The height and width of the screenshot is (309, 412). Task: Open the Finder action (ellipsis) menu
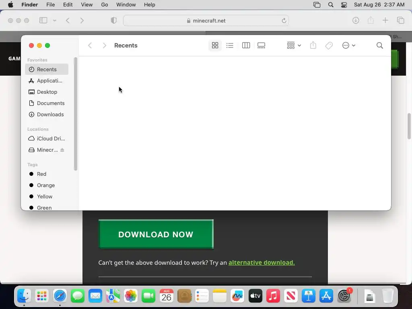click(349, 45)
